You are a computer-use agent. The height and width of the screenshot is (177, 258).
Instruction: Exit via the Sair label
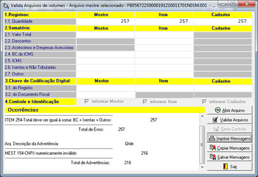tap(233, 167)
